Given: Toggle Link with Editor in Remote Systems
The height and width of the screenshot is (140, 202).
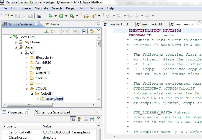Looking at the screenshot, I should click(92, 31).
